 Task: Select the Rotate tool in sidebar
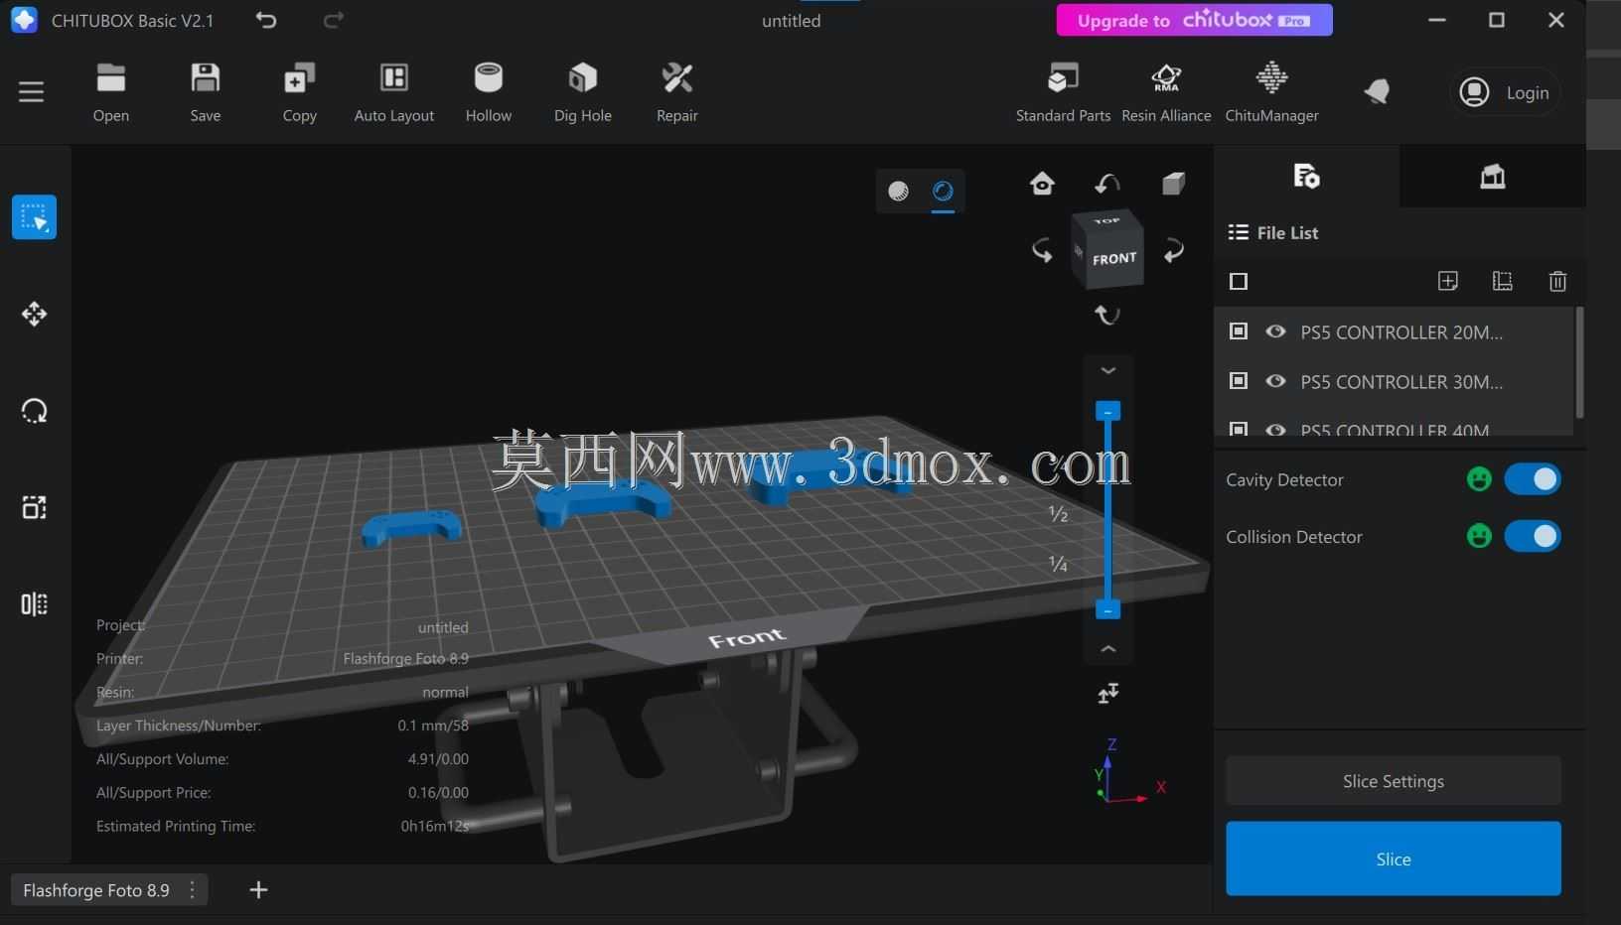tap(34, 411)
